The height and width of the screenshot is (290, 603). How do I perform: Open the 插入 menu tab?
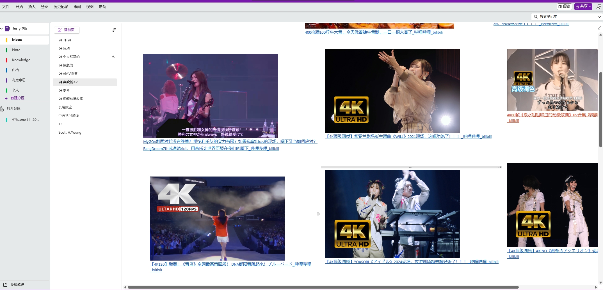[x=32, y=7]
